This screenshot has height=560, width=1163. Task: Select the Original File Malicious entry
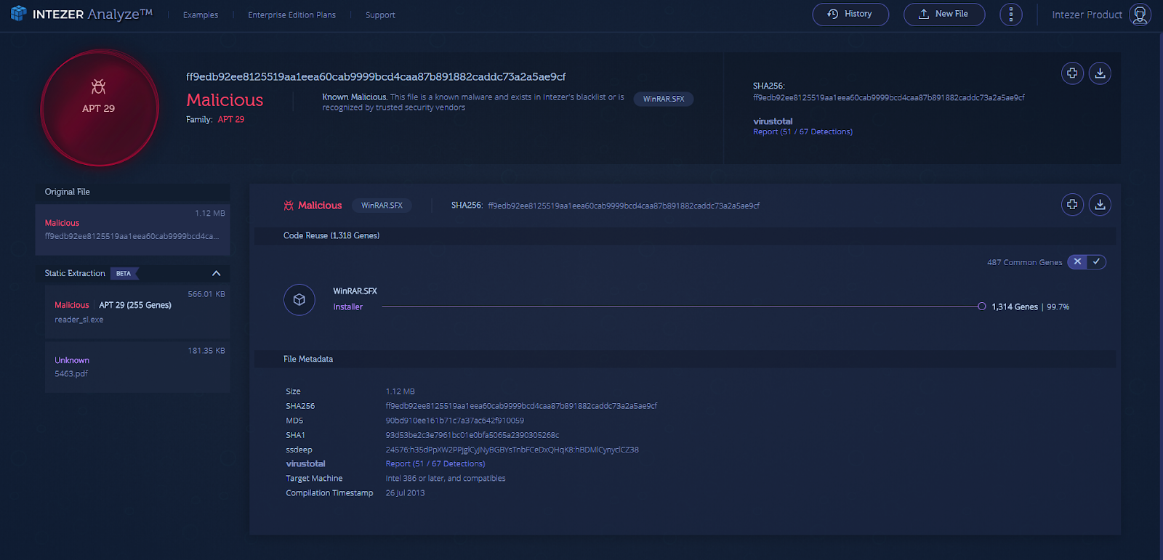132,230
